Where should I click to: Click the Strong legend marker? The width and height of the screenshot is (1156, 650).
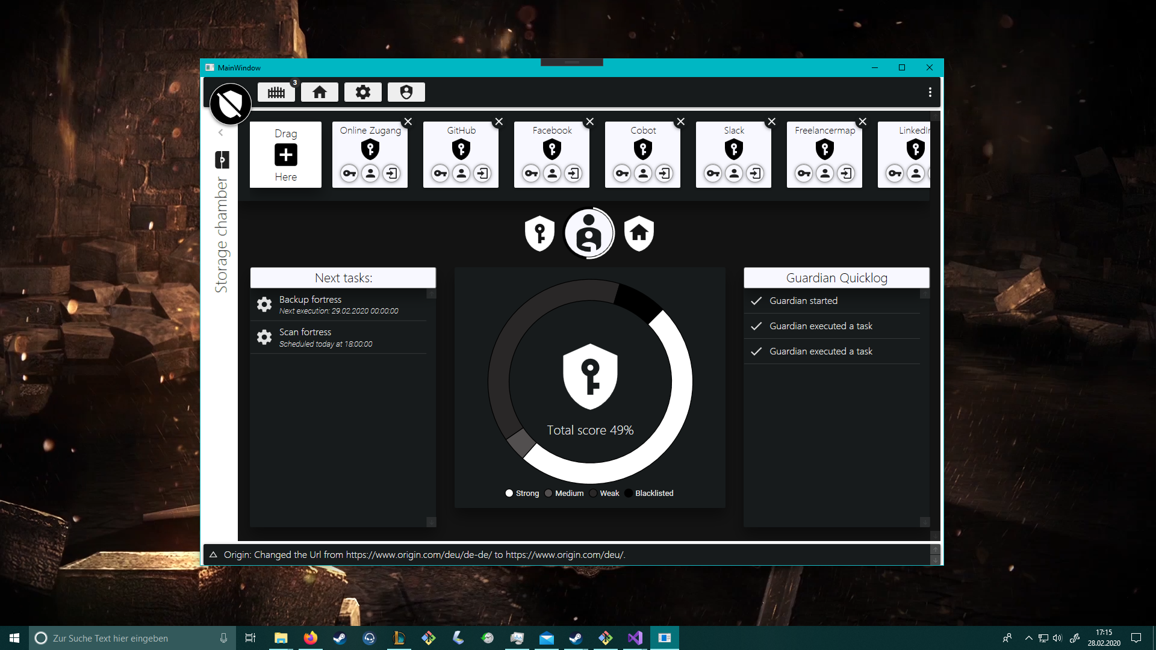[509, 493]
